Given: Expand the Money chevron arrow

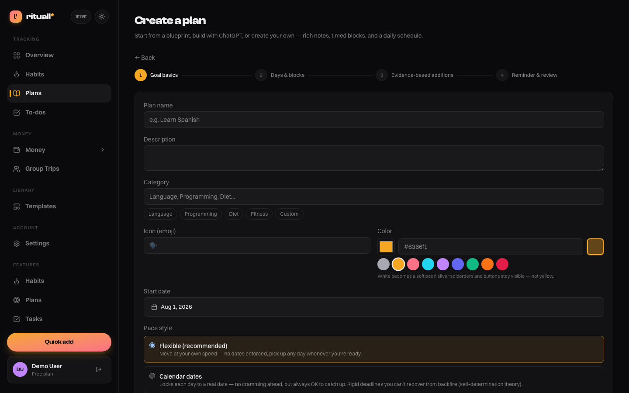Looking at the screenshot, I should pos(103,150).
